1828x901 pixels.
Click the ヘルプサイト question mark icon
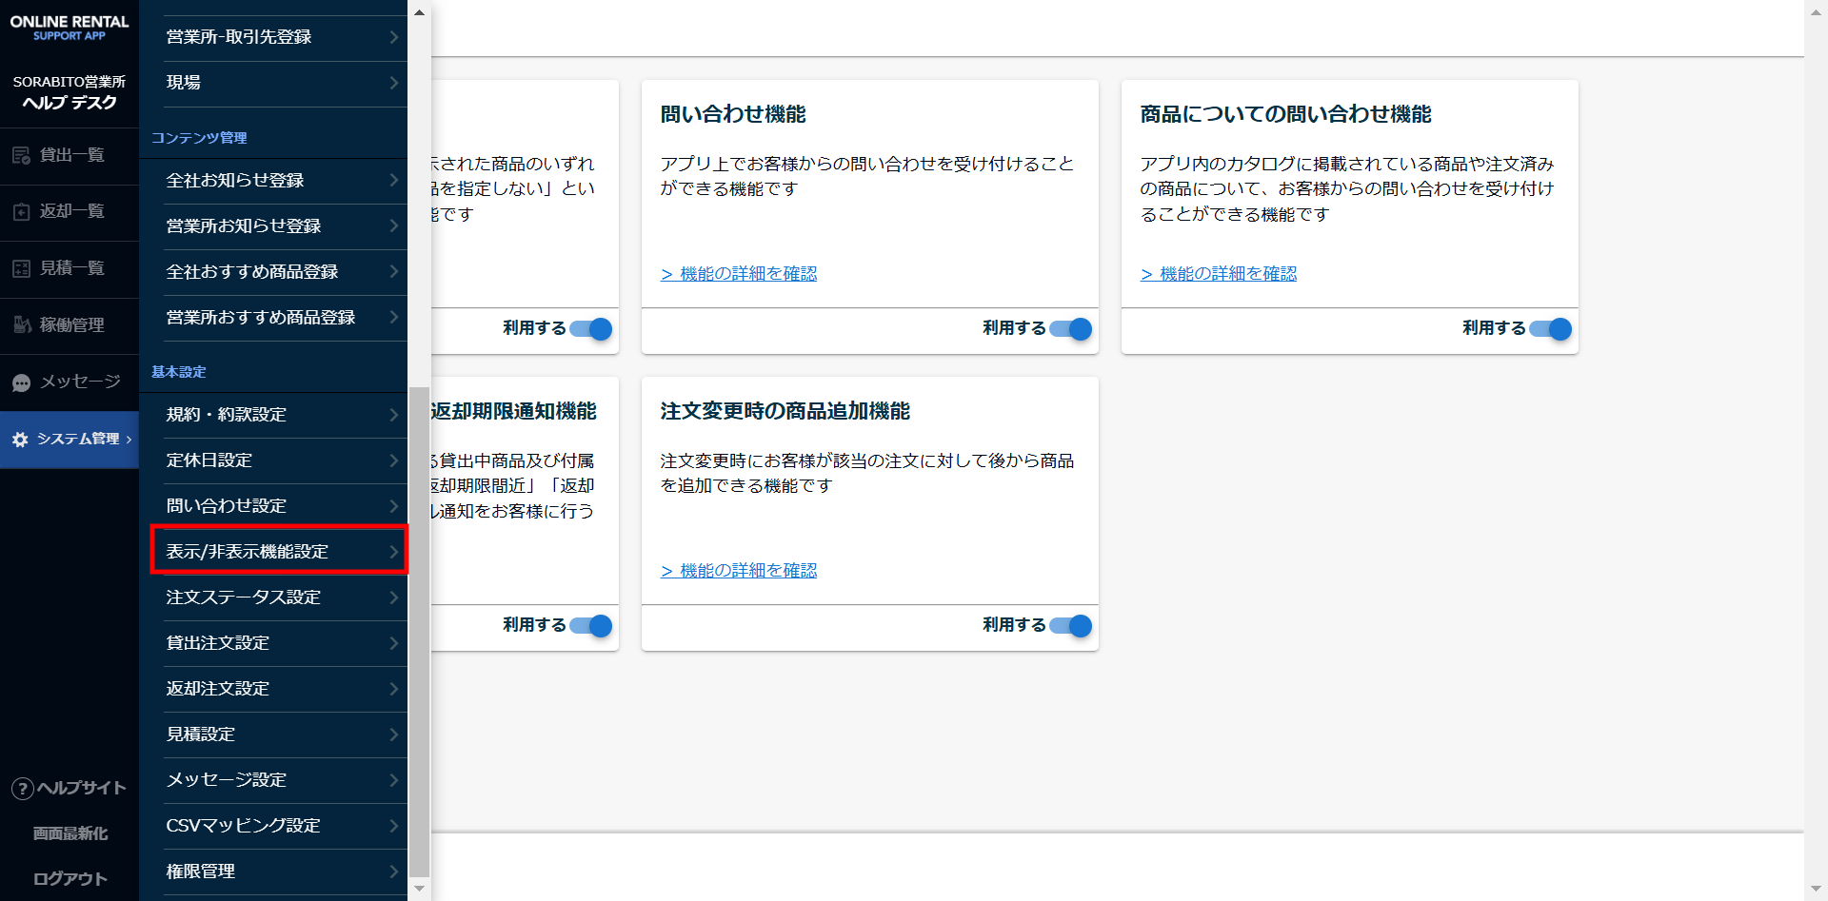click(22, 789)
